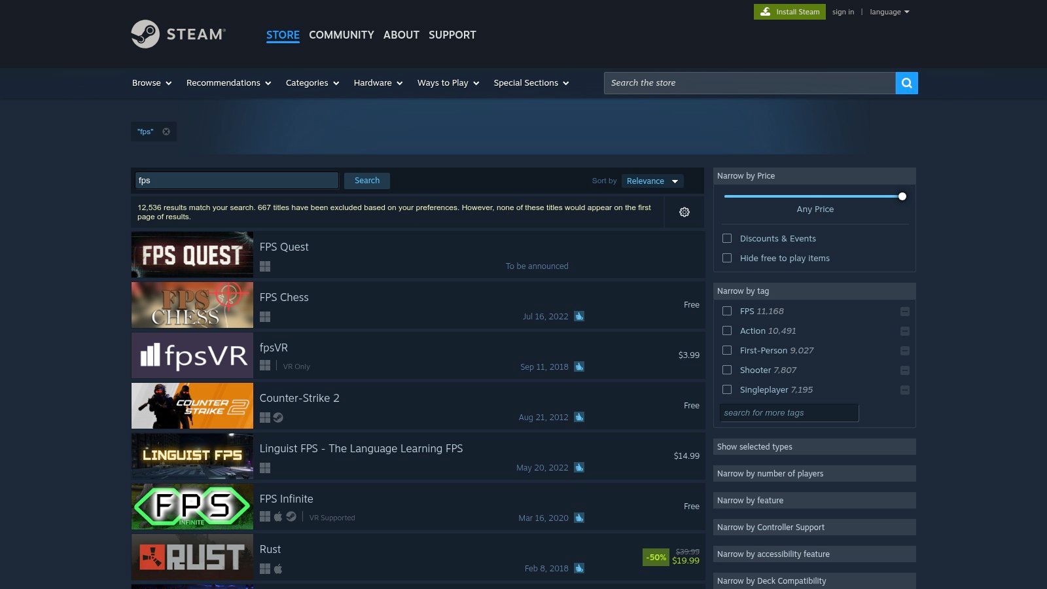The width and height of the screenshot is (1047, 589).
Task: Click the Steam logo in the header
Action: (x=178, y=34)
